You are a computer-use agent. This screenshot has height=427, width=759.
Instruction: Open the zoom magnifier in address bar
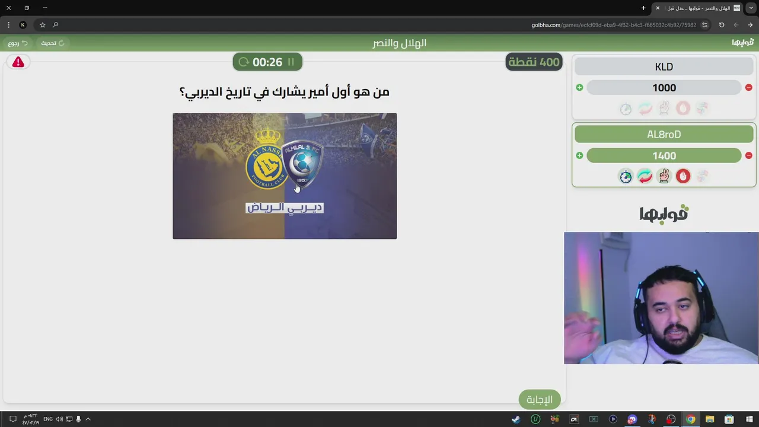pos(55,25)
